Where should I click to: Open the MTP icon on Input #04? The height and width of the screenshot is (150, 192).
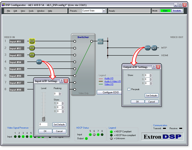[x=39, y=62]
